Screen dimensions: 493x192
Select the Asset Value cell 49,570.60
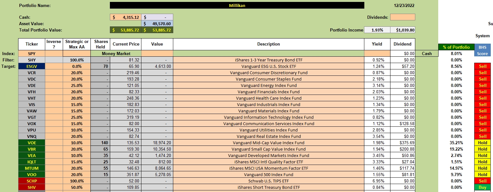coord(157,24)
